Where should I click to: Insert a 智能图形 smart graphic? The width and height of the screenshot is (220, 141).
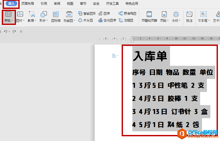87,13
